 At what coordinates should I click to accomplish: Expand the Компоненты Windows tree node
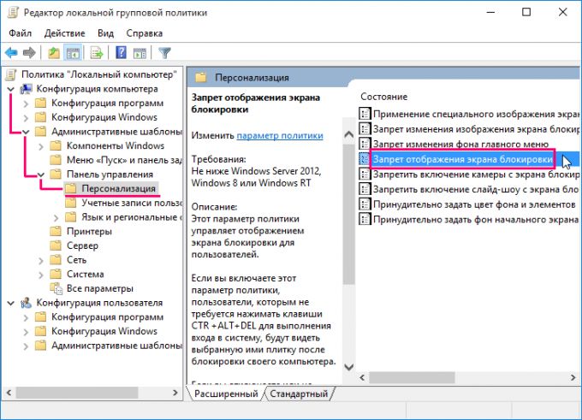(x=56, y=146)
